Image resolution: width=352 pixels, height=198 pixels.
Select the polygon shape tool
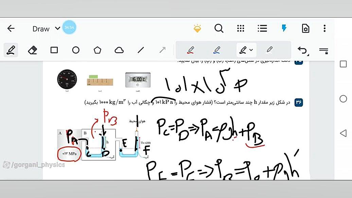click(98, 50)
